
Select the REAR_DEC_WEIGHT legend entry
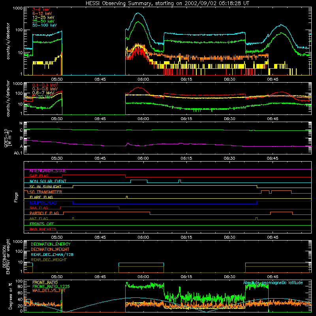pyautogui.click(x=49, y=260)
